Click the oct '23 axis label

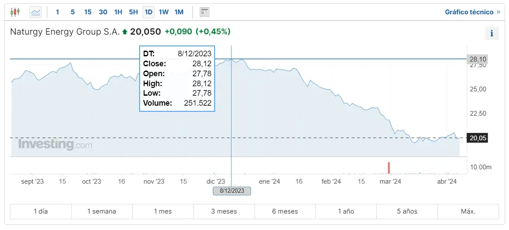tap(91, 181)
